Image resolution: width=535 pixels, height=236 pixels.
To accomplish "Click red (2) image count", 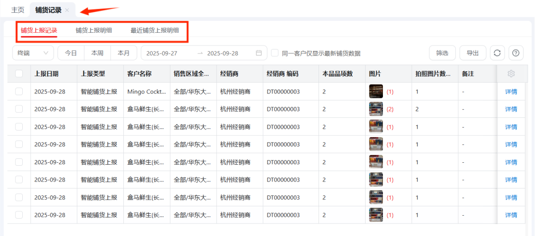I will (390, 109).
